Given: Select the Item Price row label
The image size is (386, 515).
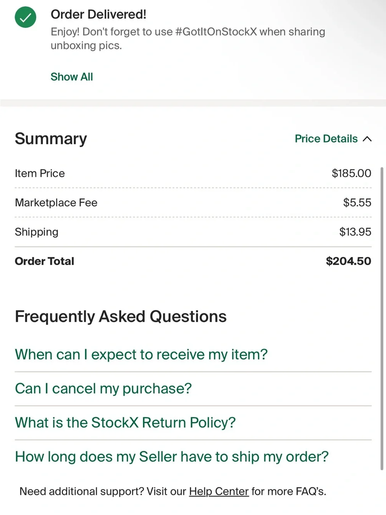Looking at the screenshot, I should (x=40, y=173).
